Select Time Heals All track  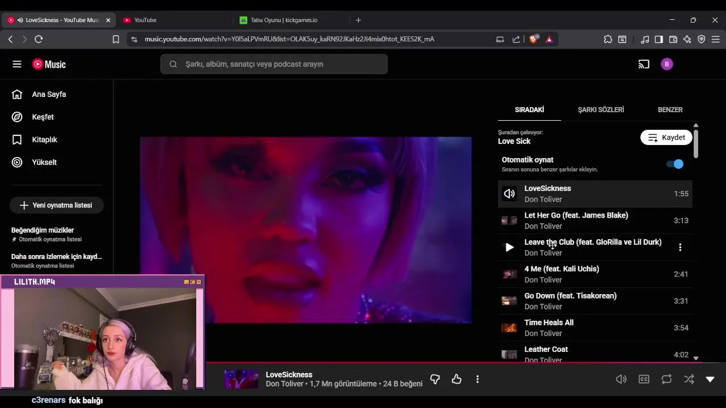595,328
